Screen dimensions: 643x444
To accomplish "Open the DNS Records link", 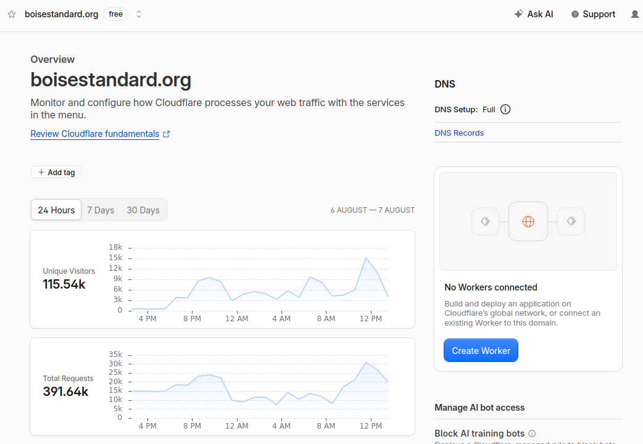I will click(x=459, y=133).
